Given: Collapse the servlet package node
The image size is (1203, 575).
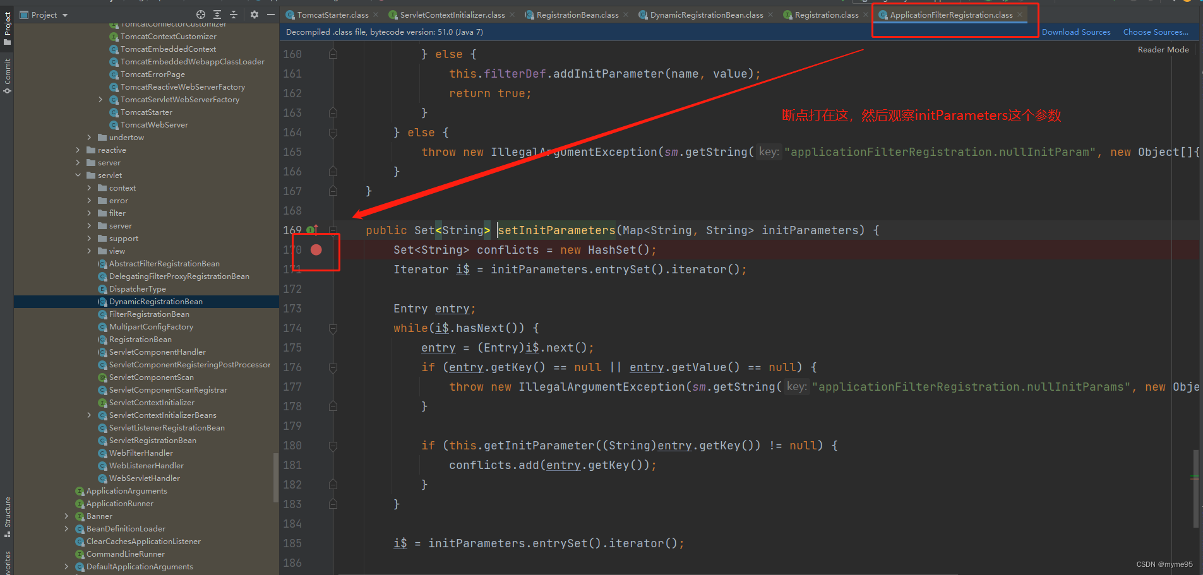Looking at the screenshot, I should click(77, 175).
